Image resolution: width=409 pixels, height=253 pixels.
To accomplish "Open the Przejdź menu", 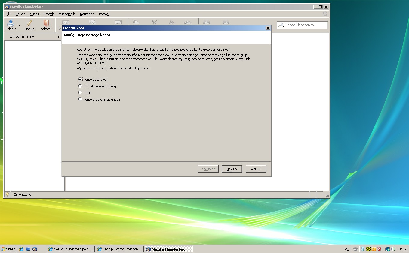I will (x=49, y=14).
